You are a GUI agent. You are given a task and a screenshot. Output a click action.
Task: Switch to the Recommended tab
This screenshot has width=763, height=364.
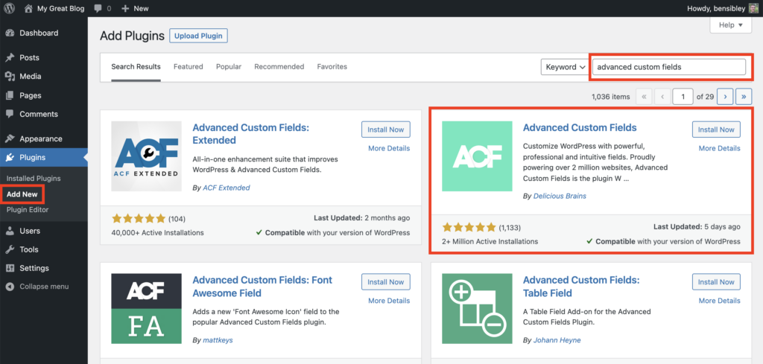[279, 67]
